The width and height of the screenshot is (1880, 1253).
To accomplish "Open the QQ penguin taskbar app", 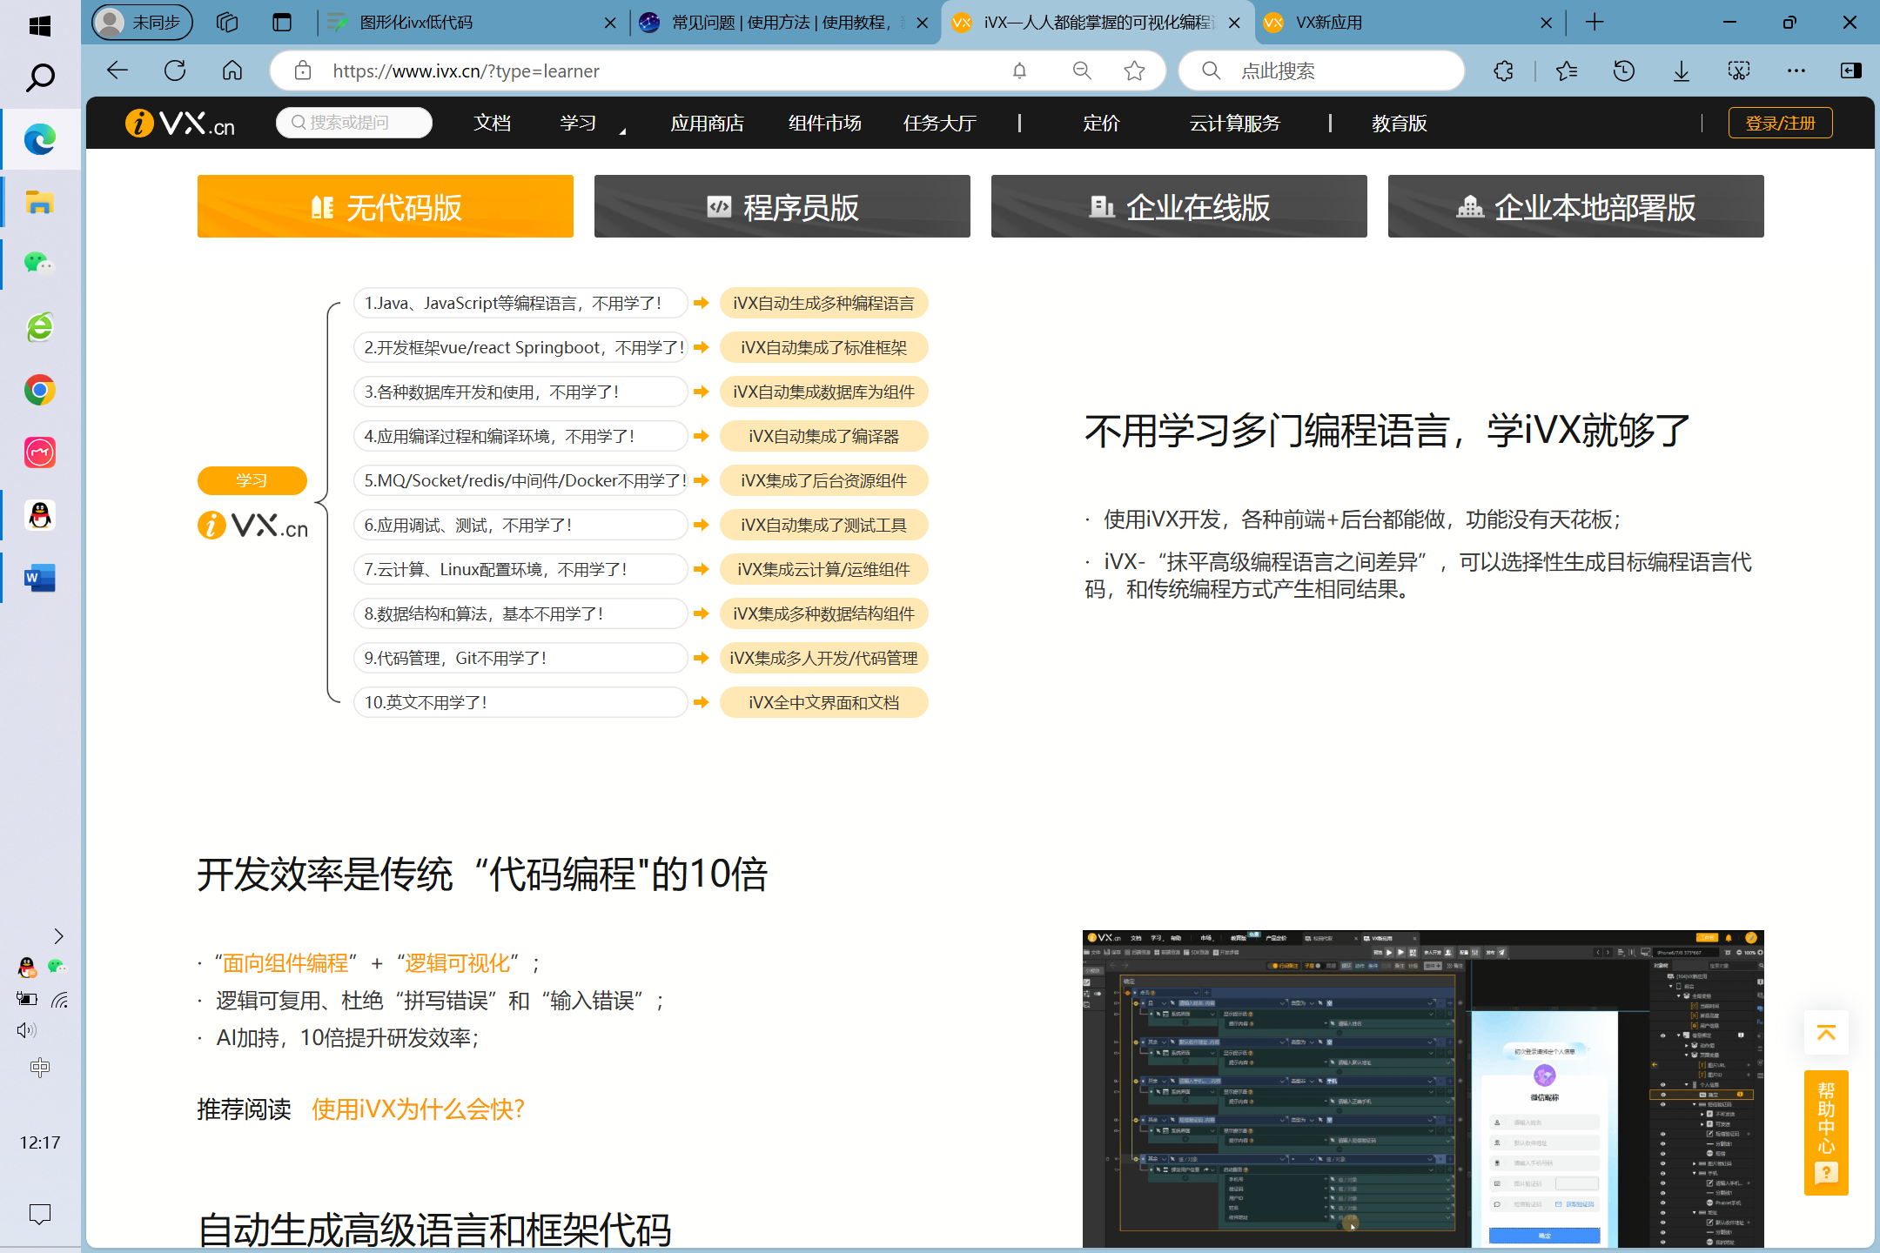I will (40, 516).
